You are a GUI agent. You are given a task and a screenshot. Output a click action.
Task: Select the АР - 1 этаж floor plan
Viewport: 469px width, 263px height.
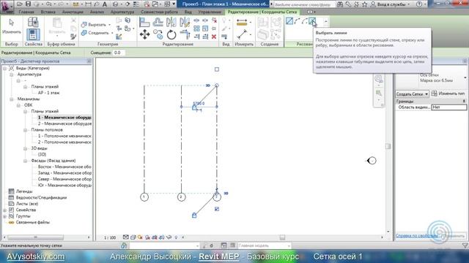click(x=48, y=93)
